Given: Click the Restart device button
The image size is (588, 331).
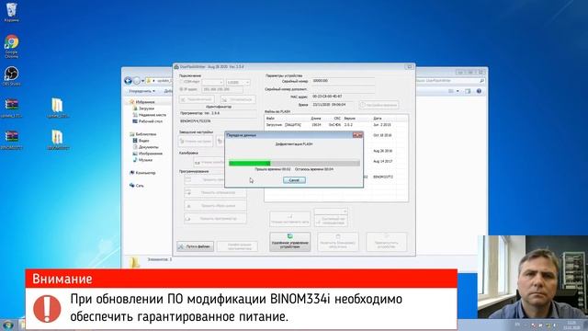Looking at the screenshot, I should 386,242.
